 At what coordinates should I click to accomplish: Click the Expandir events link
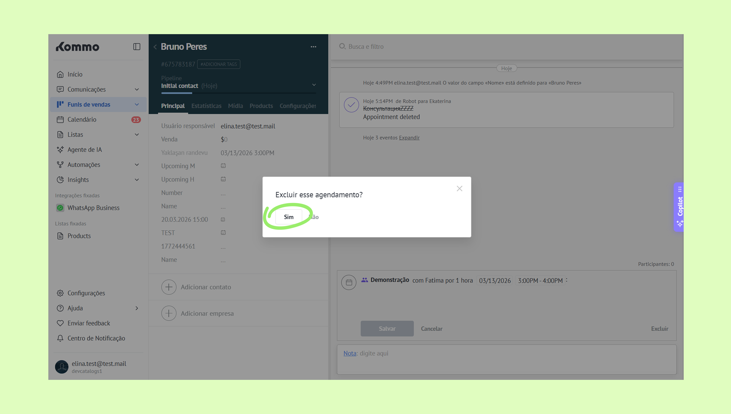pyautogui.click(x=409, y=138)
